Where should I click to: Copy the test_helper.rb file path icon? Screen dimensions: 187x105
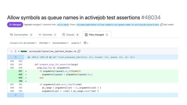tap(79, 51)
